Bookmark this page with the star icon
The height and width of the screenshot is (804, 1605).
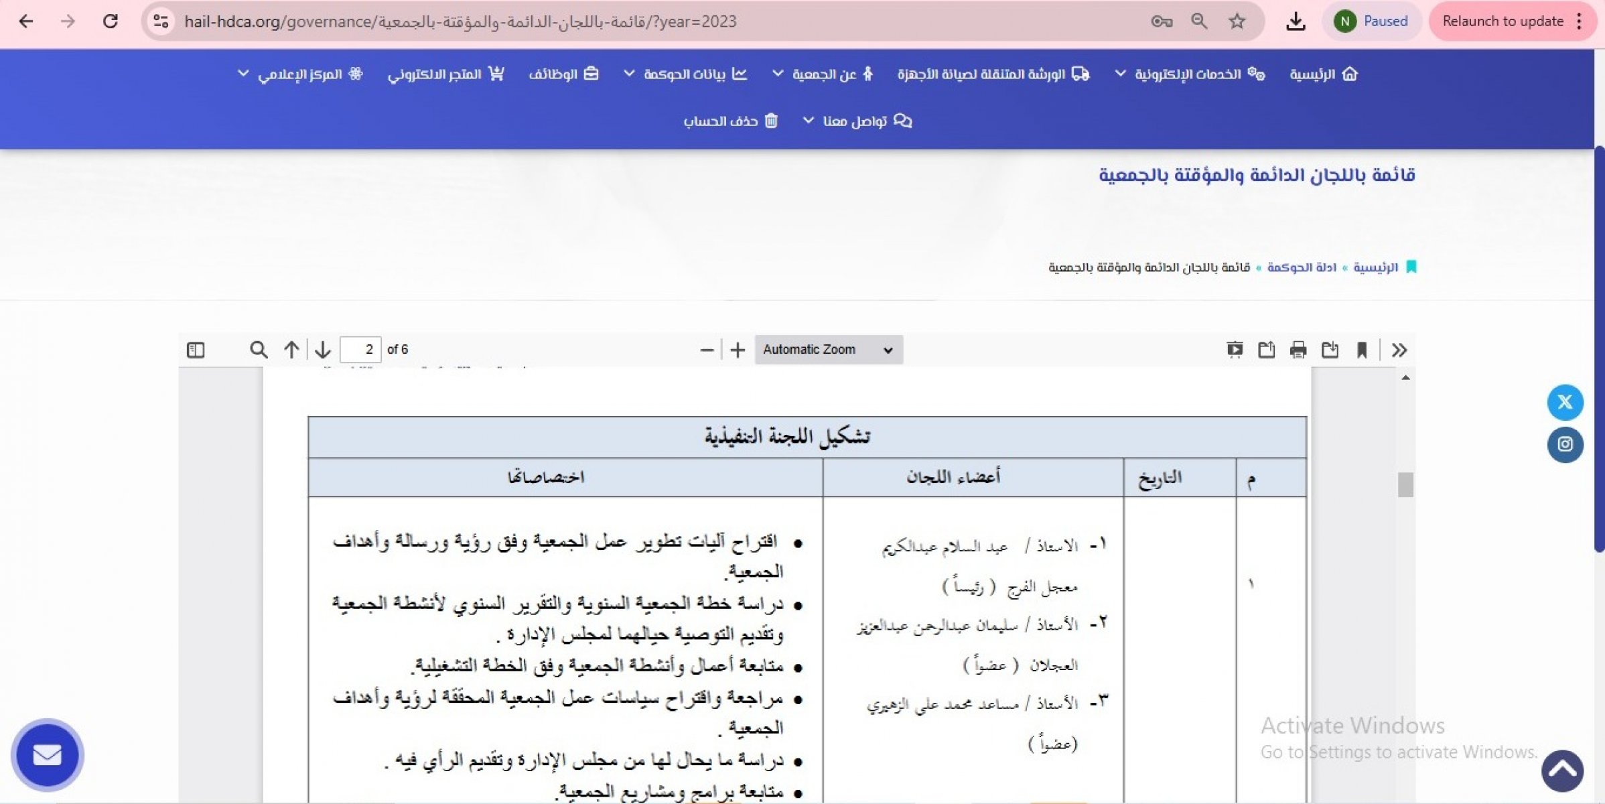pos(1237,21)
